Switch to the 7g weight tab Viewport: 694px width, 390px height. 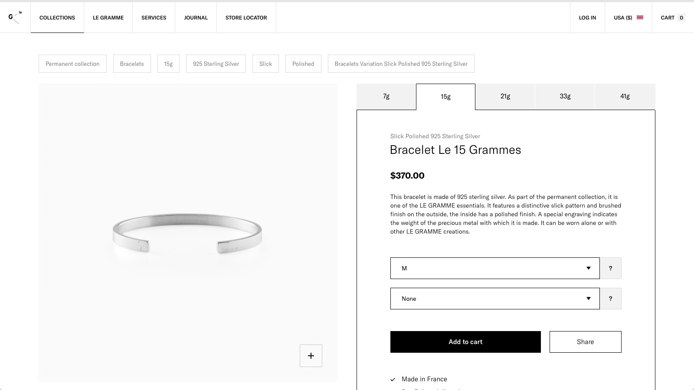tap(386, 97)
